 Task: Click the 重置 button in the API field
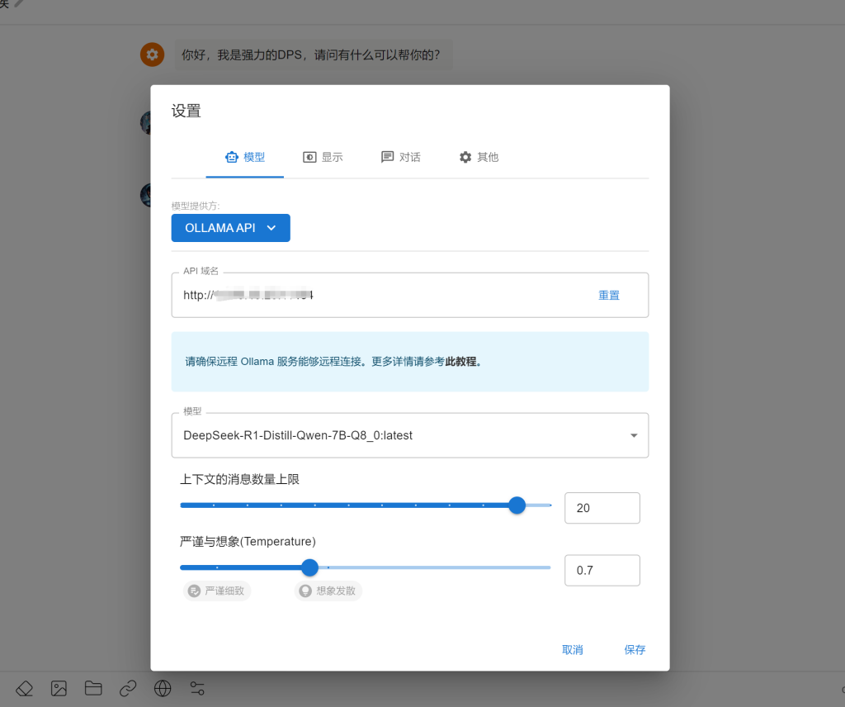click(609, 295)
